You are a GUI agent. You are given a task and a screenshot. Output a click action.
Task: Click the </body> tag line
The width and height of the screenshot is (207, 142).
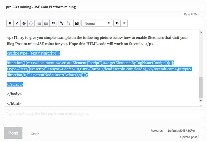[14, 94]
